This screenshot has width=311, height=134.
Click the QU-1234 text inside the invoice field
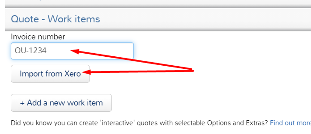pos(31,51)
